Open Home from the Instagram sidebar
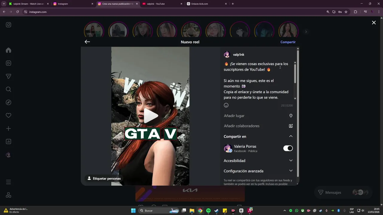 coord(8,50)
